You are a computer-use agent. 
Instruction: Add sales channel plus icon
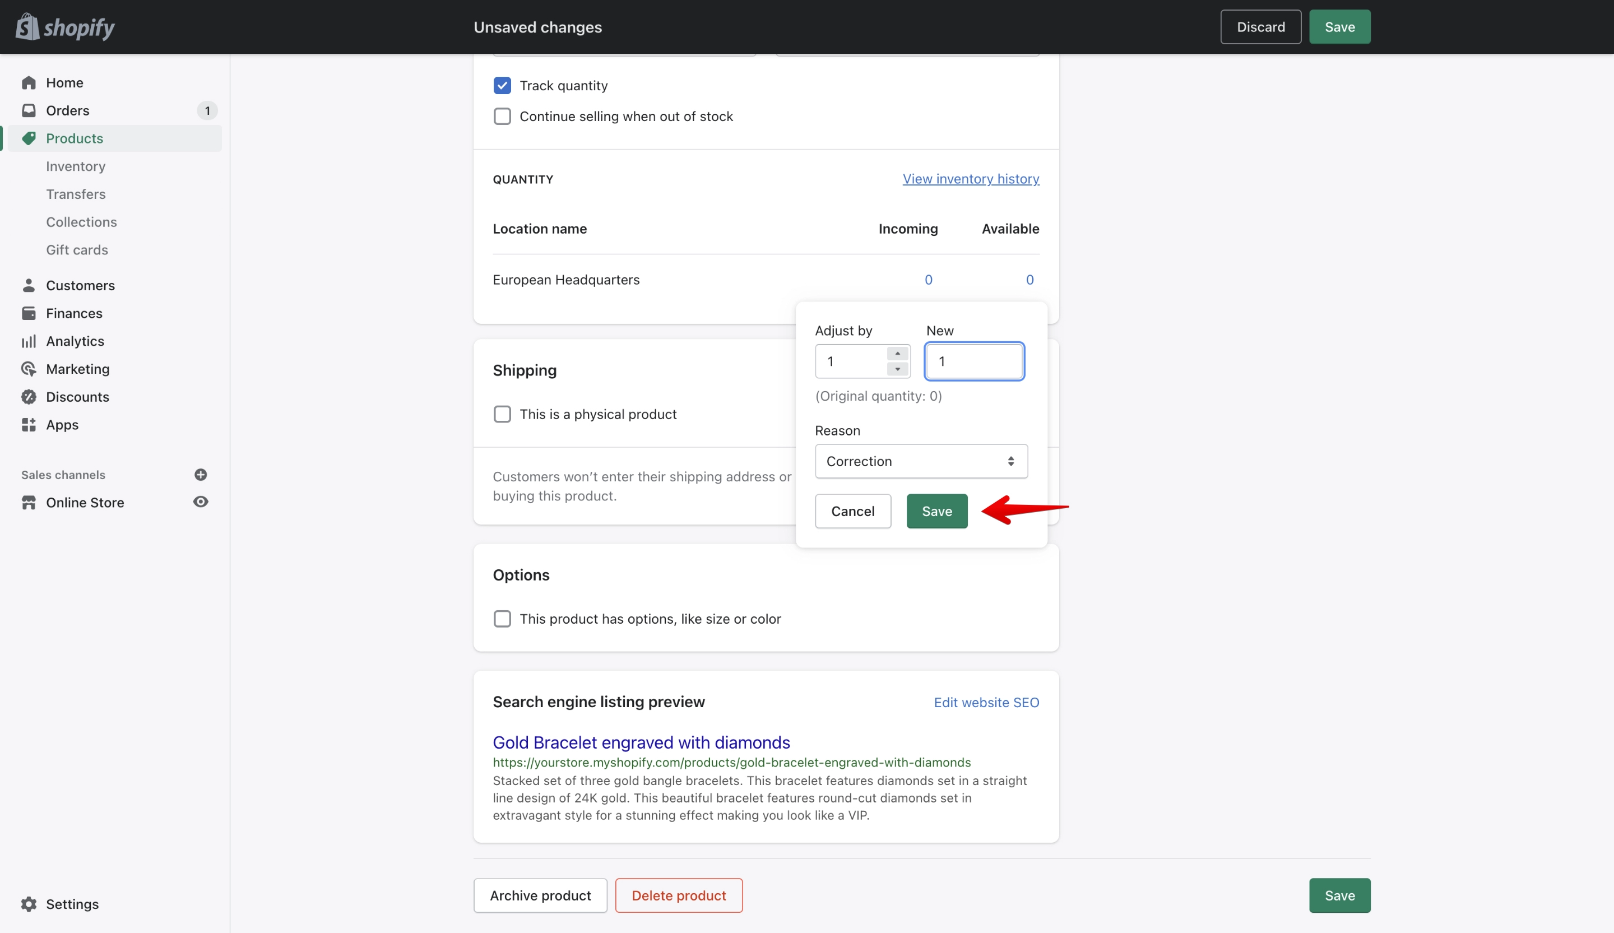pyautogui.click(x=201, y=475)
